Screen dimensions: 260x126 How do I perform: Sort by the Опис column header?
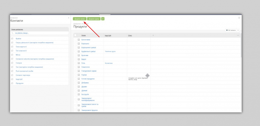130,35
